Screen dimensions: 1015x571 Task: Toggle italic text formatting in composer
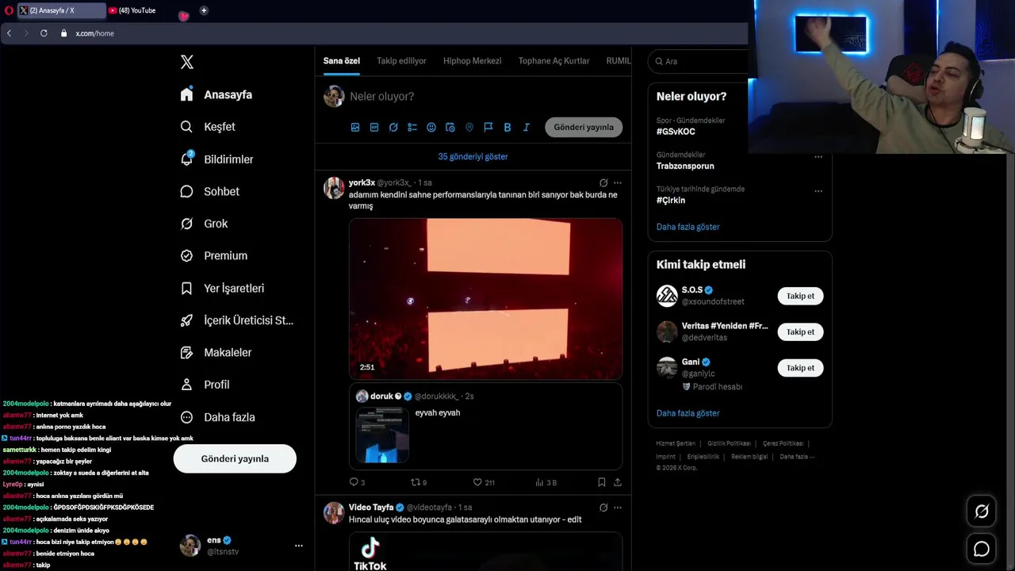(527, 127)
